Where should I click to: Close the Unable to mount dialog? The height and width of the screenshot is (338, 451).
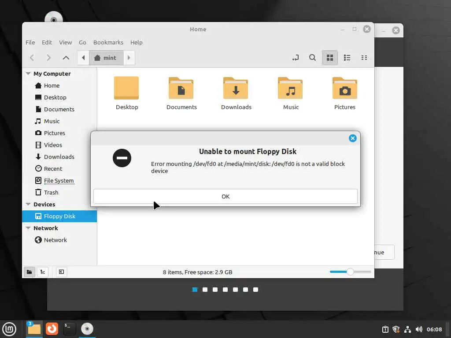(x=353, y=138)
